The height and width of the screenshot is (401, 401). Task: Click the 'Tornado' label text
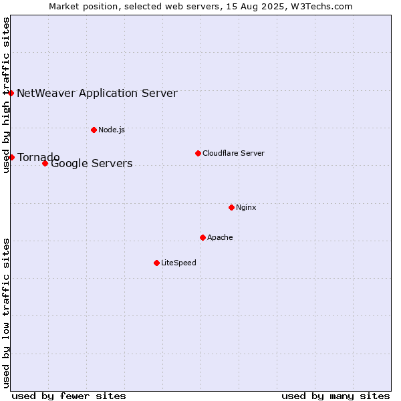coord(38,157)
